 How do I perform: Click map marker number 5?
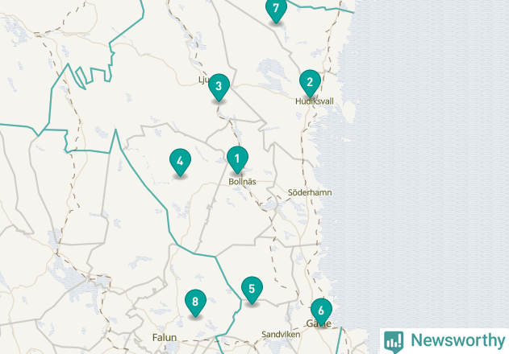pyautogui.click(x=252, y=290)
